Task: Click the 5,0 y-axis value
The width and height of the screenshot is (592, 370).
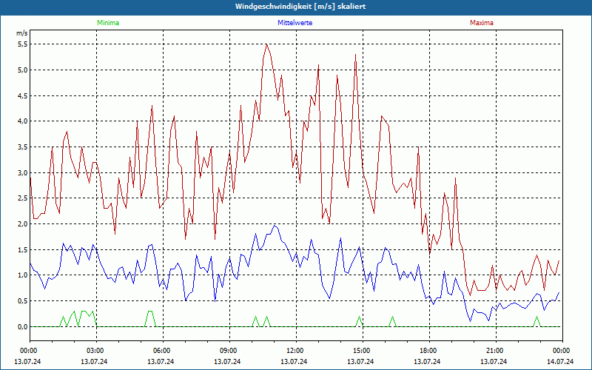Action: [x=23, y=70]
